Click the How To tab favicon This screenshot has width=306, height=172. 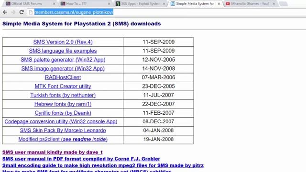(x=63, y=3)
